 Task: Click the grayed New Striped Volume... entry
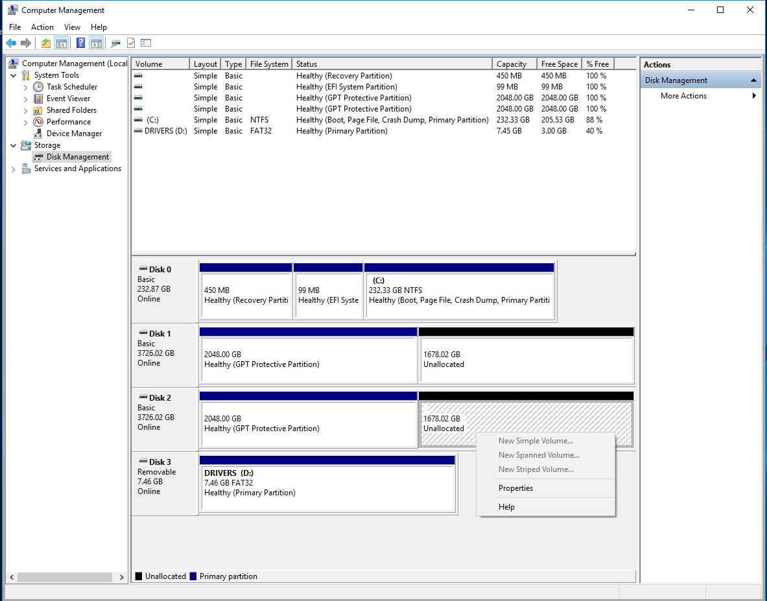click(x=545, y=469)
